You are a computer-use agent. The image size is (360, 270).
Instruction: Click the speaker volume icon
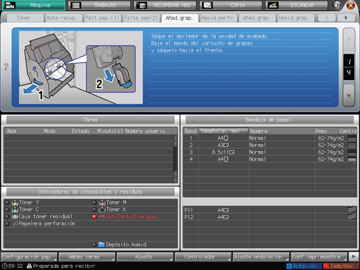click(x=337, y=5)
